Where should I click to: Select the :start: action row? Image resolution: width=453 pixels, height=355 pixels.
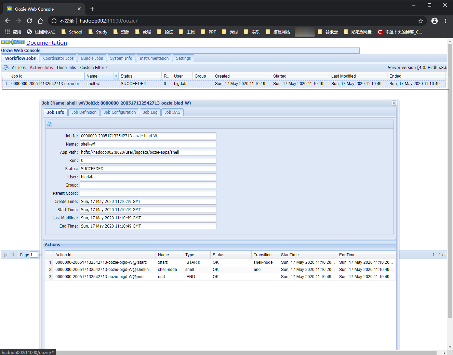tap(220, 262)
